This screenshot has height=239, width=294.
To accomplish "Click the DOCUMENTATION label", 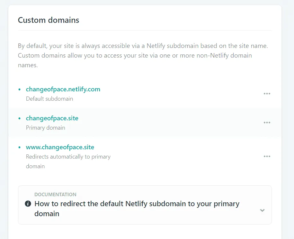I will click(x=55, y=194).
